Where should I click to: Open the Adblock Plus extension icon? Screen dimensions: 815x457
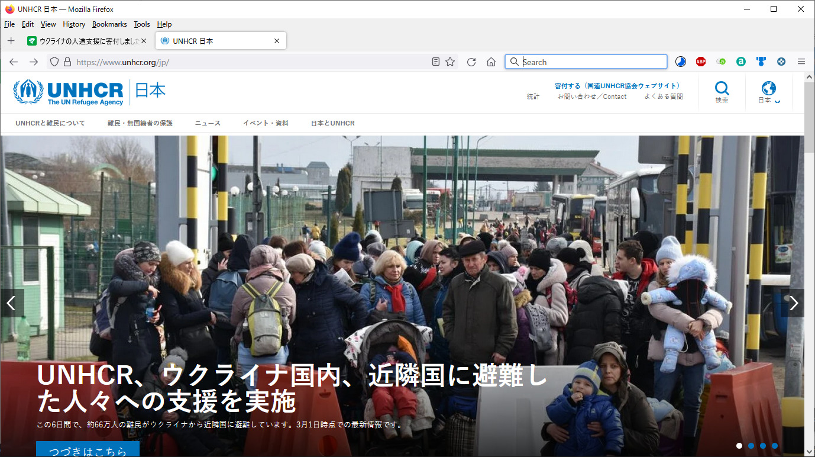pos(701,62)
